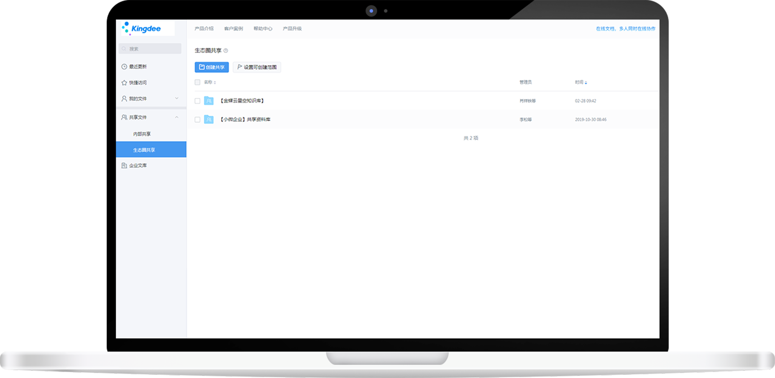Click the 设置可创建范围 button
The height and width of the screenshot is (378, 775).
click(257, 67)
